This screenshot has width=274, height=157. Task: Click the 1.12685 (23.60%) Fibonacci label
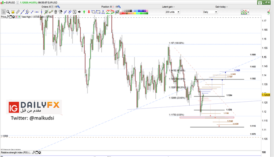pyautogui.click(x=177, y=98)
